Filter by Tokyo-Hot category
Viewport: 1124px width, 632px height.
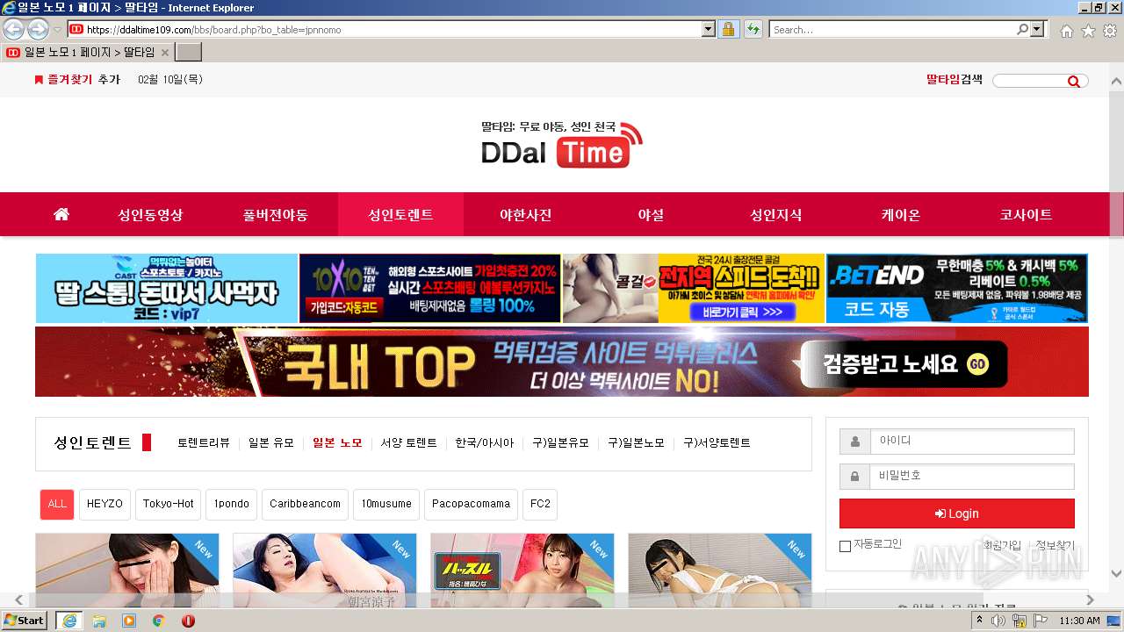[169, 504]
